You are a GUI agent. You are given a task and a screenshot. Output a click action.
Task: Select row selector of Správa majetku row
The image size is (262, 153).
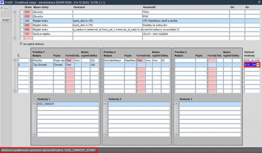click(x=22, y=34)
